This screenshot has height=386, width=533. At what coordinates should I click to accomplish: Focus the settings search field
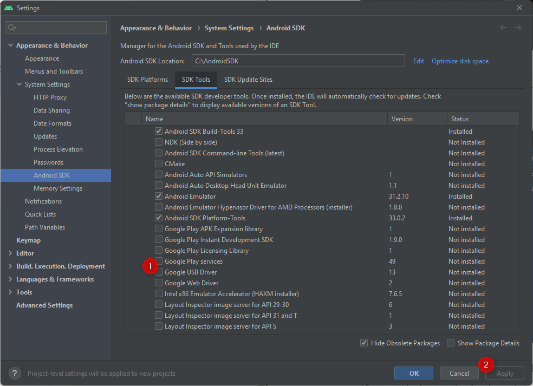(56, 28)
